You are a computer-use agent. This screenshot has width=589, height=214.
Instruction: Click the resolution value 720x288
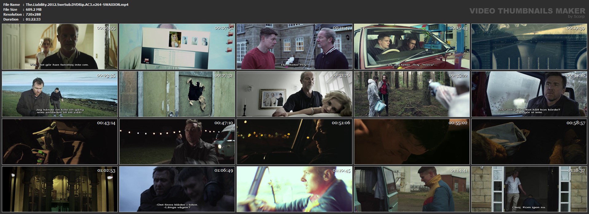pyautogui.click(x=33, y=14)
